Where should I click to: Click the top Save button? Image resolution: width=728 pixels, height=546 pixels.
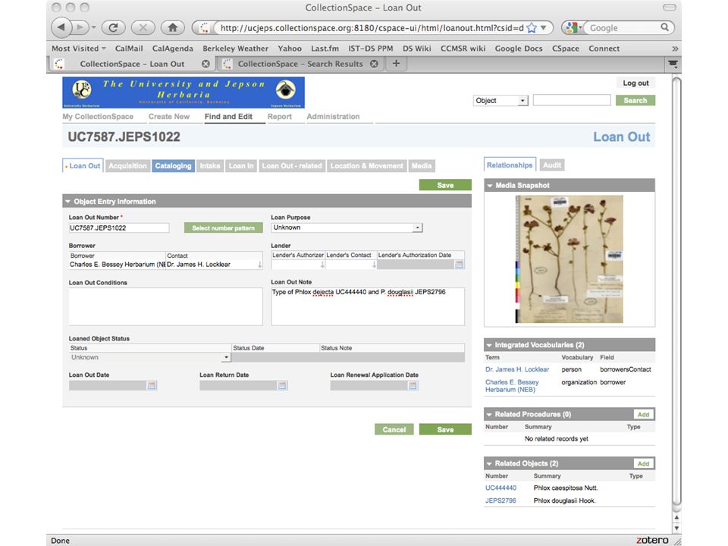445,185
